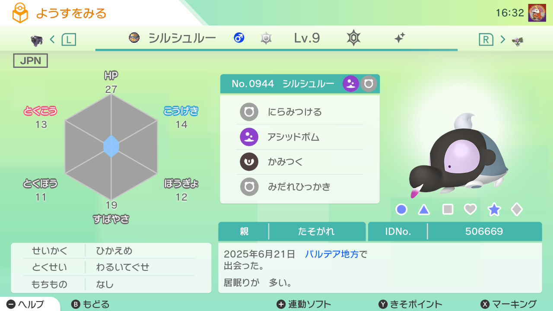Toggle the square marking
The image size is (553, 311).
click(x=448, y=209)
